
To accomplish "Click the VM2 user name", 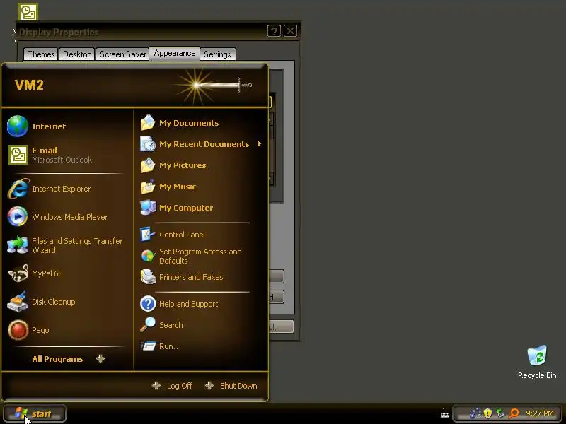I will [29, 85].
